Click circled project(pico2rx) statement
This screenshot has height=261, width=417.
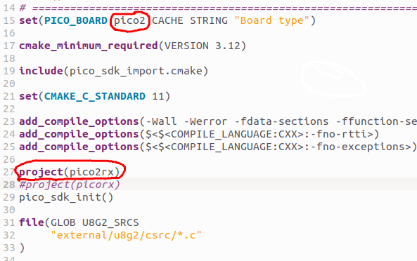point(70,172)
